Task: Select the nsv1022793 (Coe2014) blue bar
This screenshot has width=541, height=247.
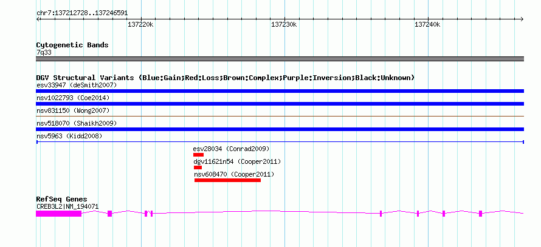Action: (280, 104)
